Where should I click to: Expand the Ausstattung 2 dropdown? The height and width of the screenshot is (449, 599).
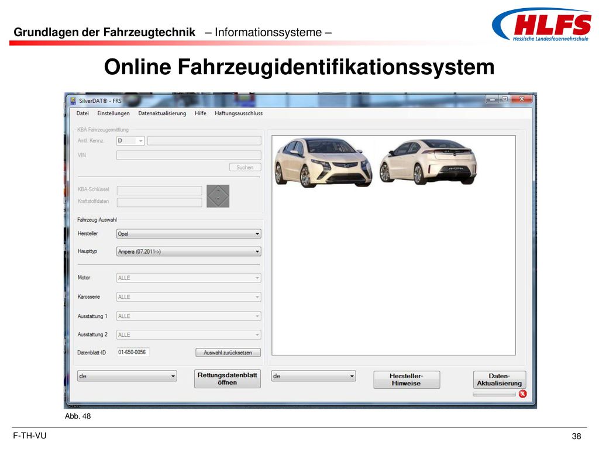pyautogui.click(x=189, y=335)
